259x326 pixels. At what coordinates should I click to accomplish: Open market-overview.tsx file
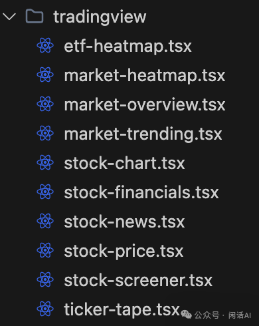coord(145,104)
